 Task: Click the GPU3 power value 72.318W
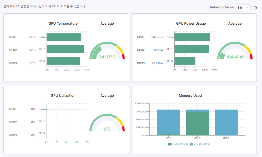pos(157,63)
